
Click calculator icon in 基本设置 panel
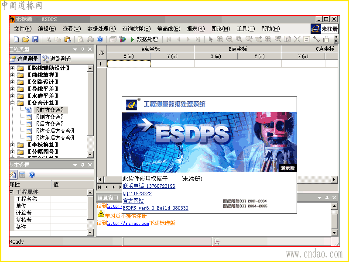(x=22, y=175)
